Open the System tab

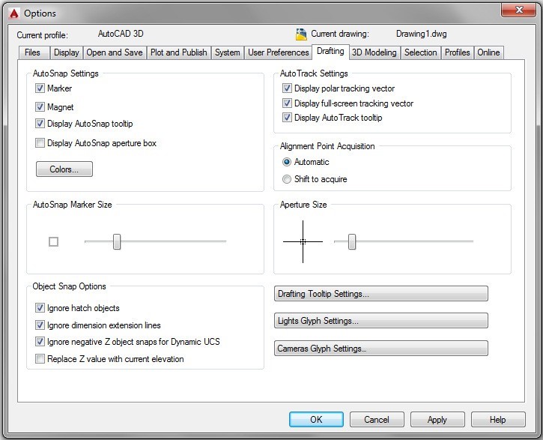coord(227,52)
